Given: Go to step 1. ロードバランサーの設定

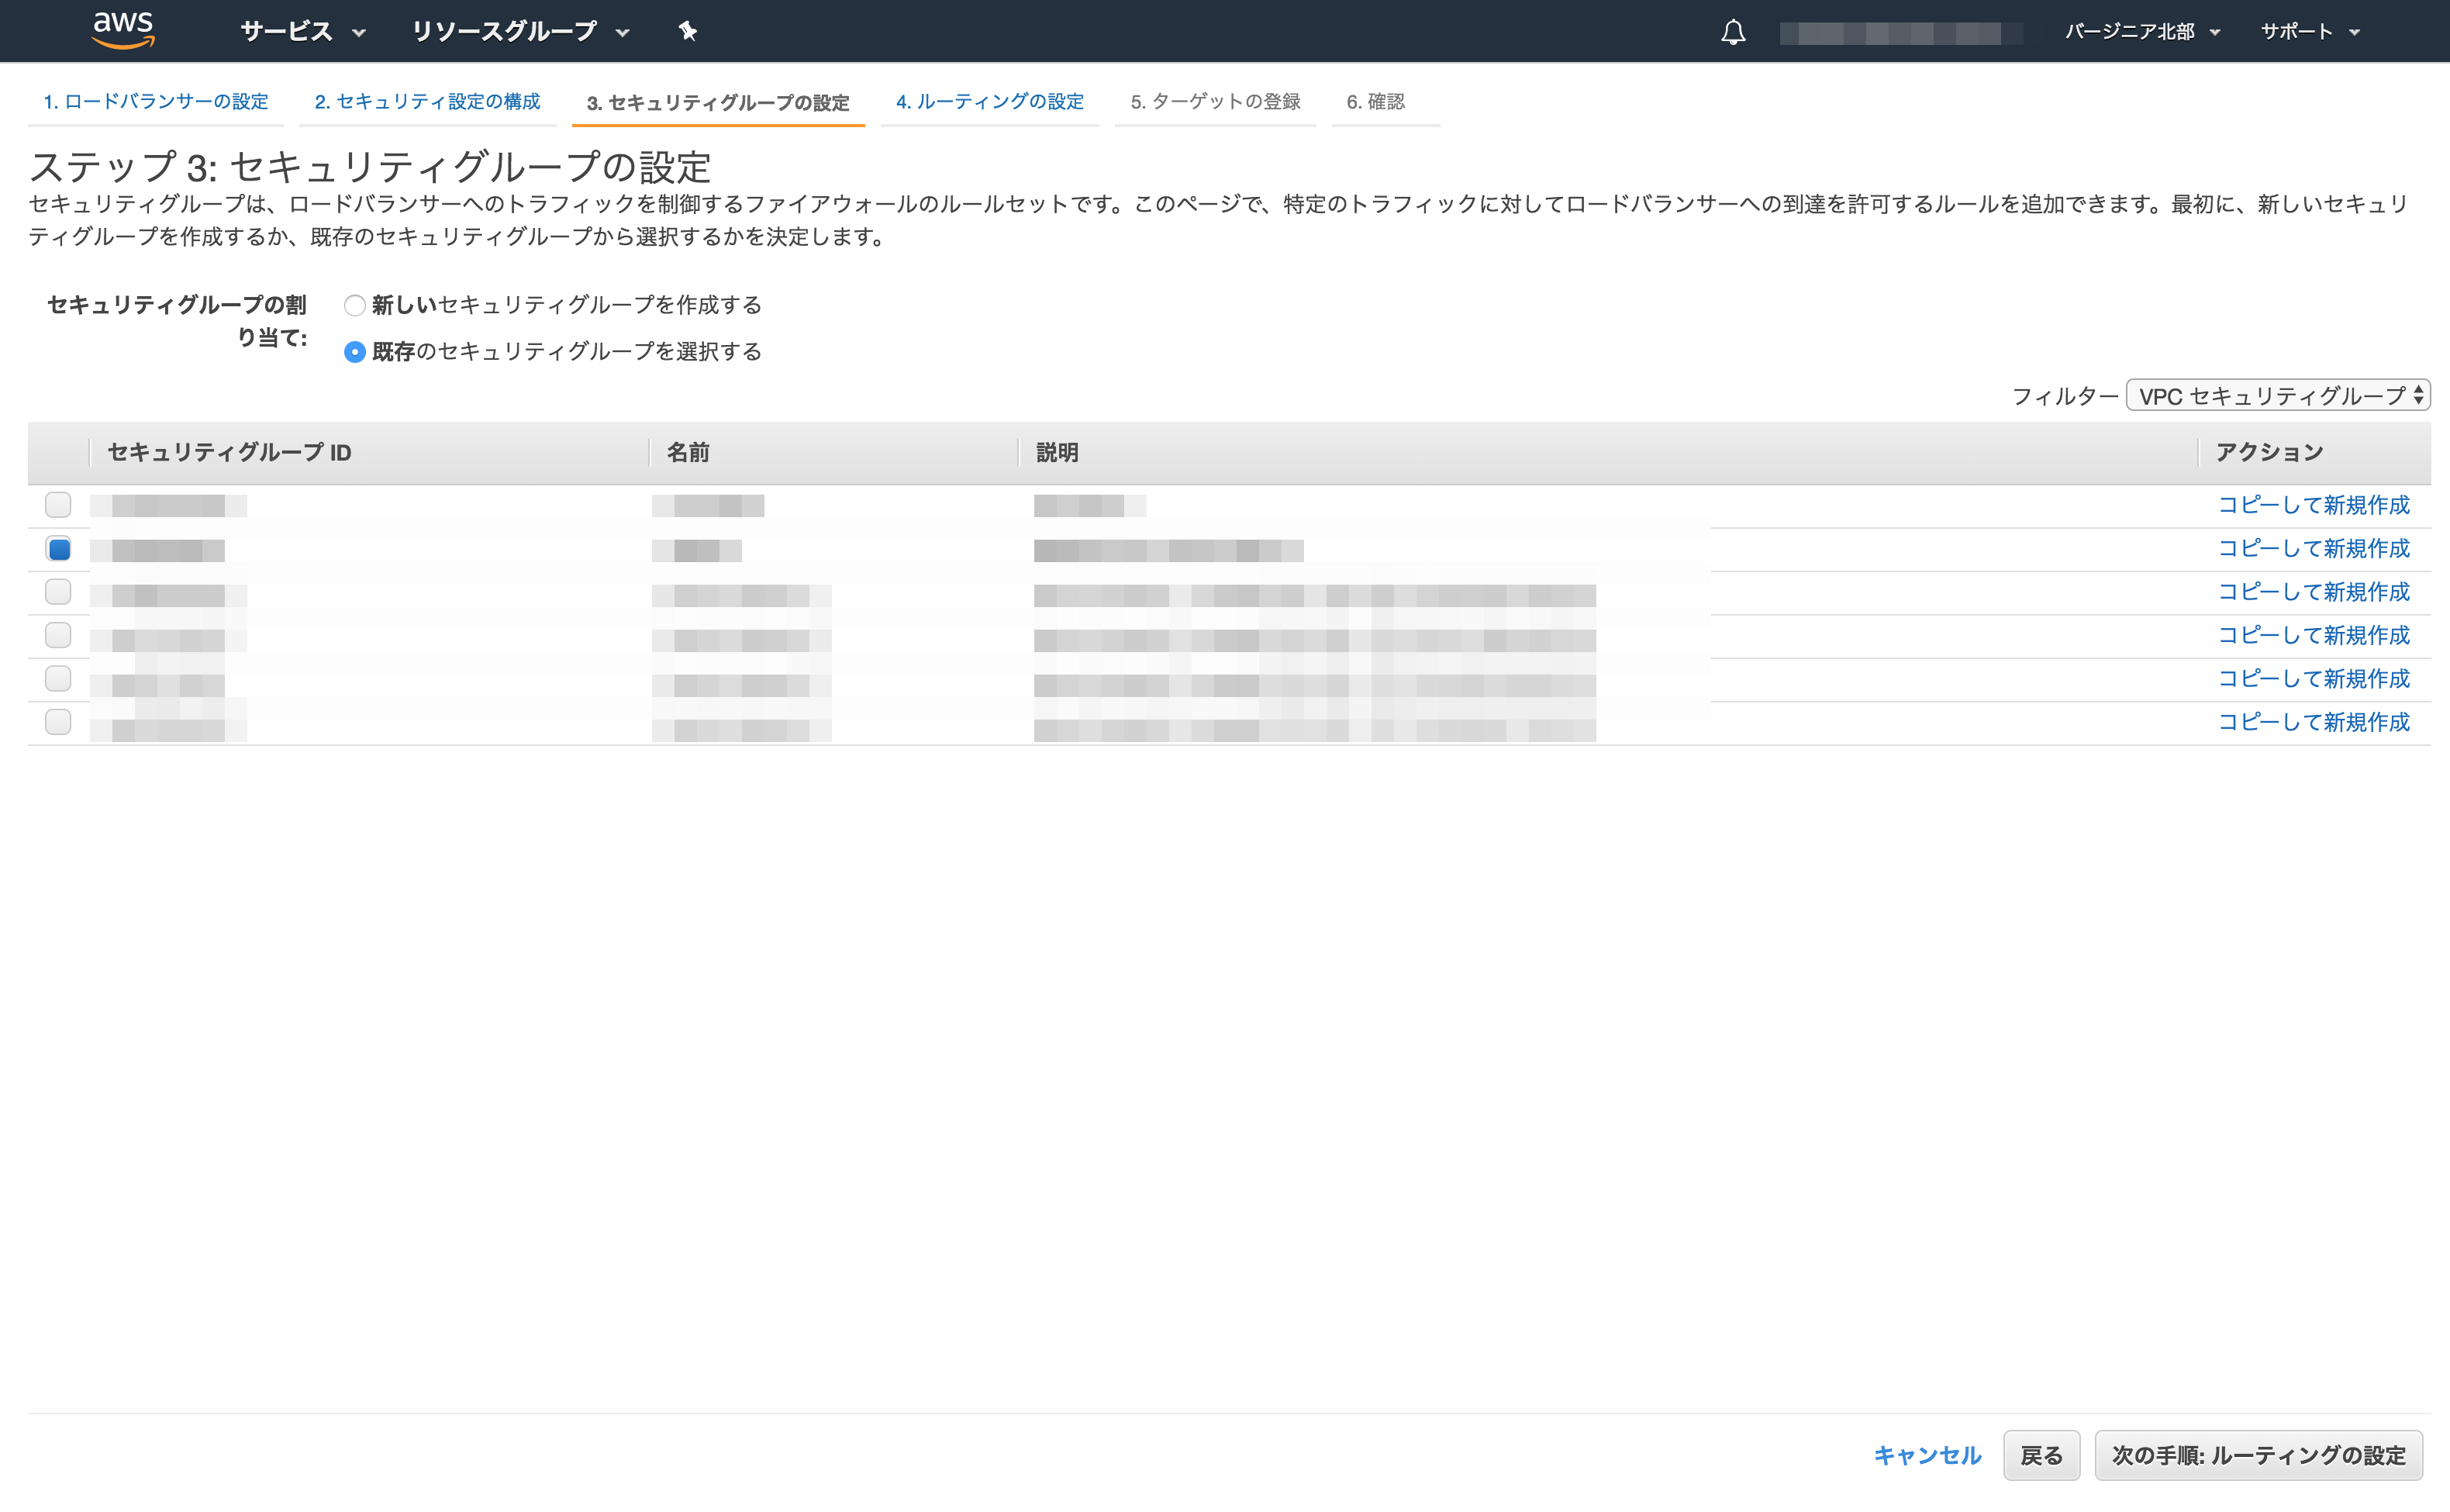Looking at the screenshot, I should (x=156, y=101).
